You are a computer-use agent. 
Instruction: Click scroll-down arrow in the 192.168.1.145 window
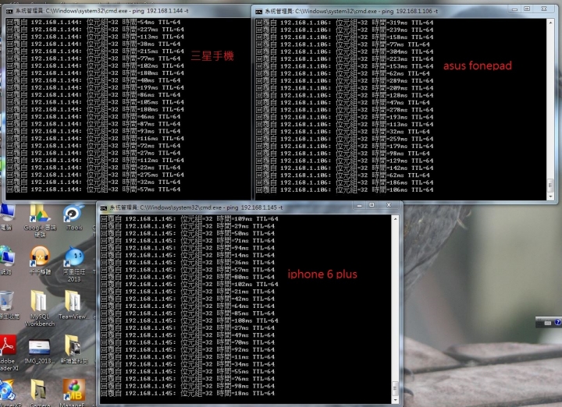click(x=395, y=400)
